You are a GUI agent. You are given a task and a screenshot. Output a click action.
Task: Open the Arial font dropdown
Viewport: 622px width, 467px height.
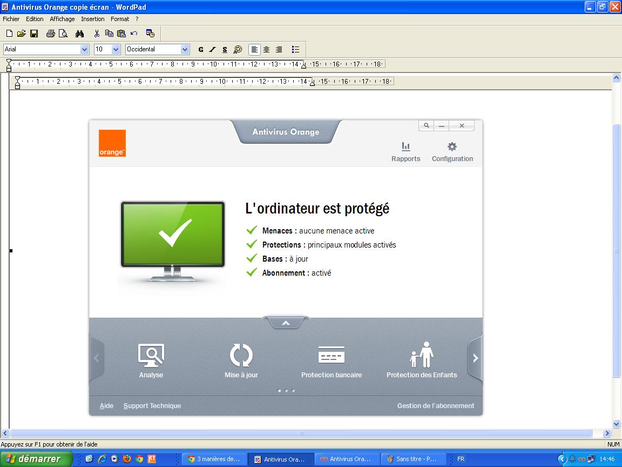pos(84,49)
